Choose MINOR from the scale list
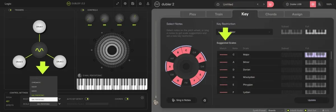The width and height of the screenshot is (336, 112). tap(43, 91)
